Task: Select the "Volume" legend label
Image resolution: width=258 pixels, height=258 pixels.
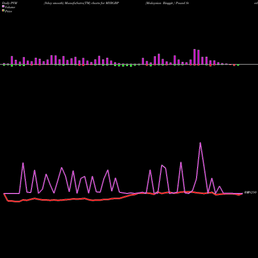Action: point(10,7)
